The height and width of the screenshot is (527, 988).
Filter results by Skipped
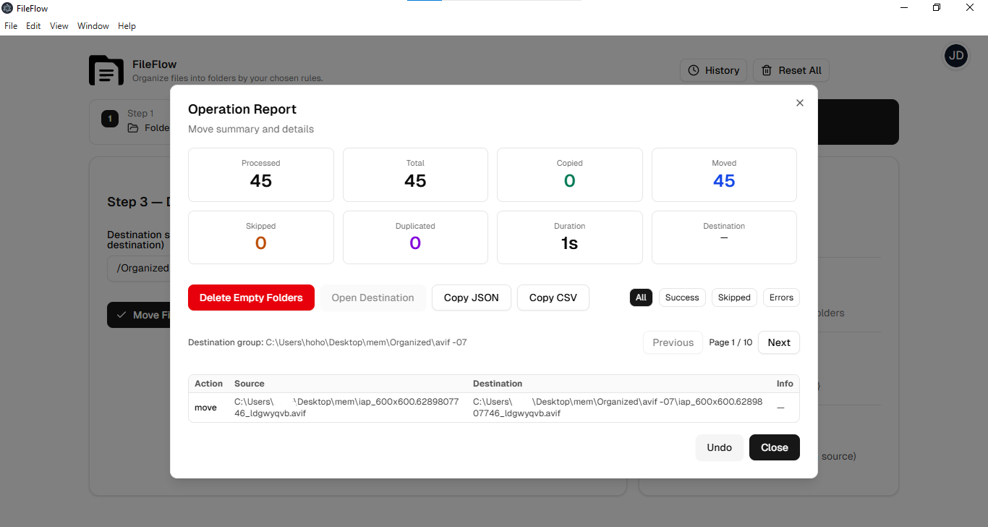734,298
